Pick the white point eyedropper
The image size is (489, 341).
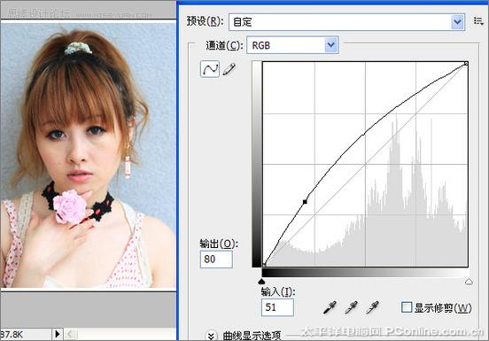[x=372, y=307]
